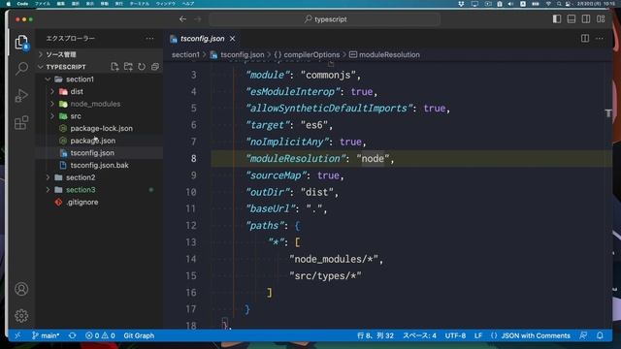
Task: Expand the dist folder
Action: click(x=51, y=91)
